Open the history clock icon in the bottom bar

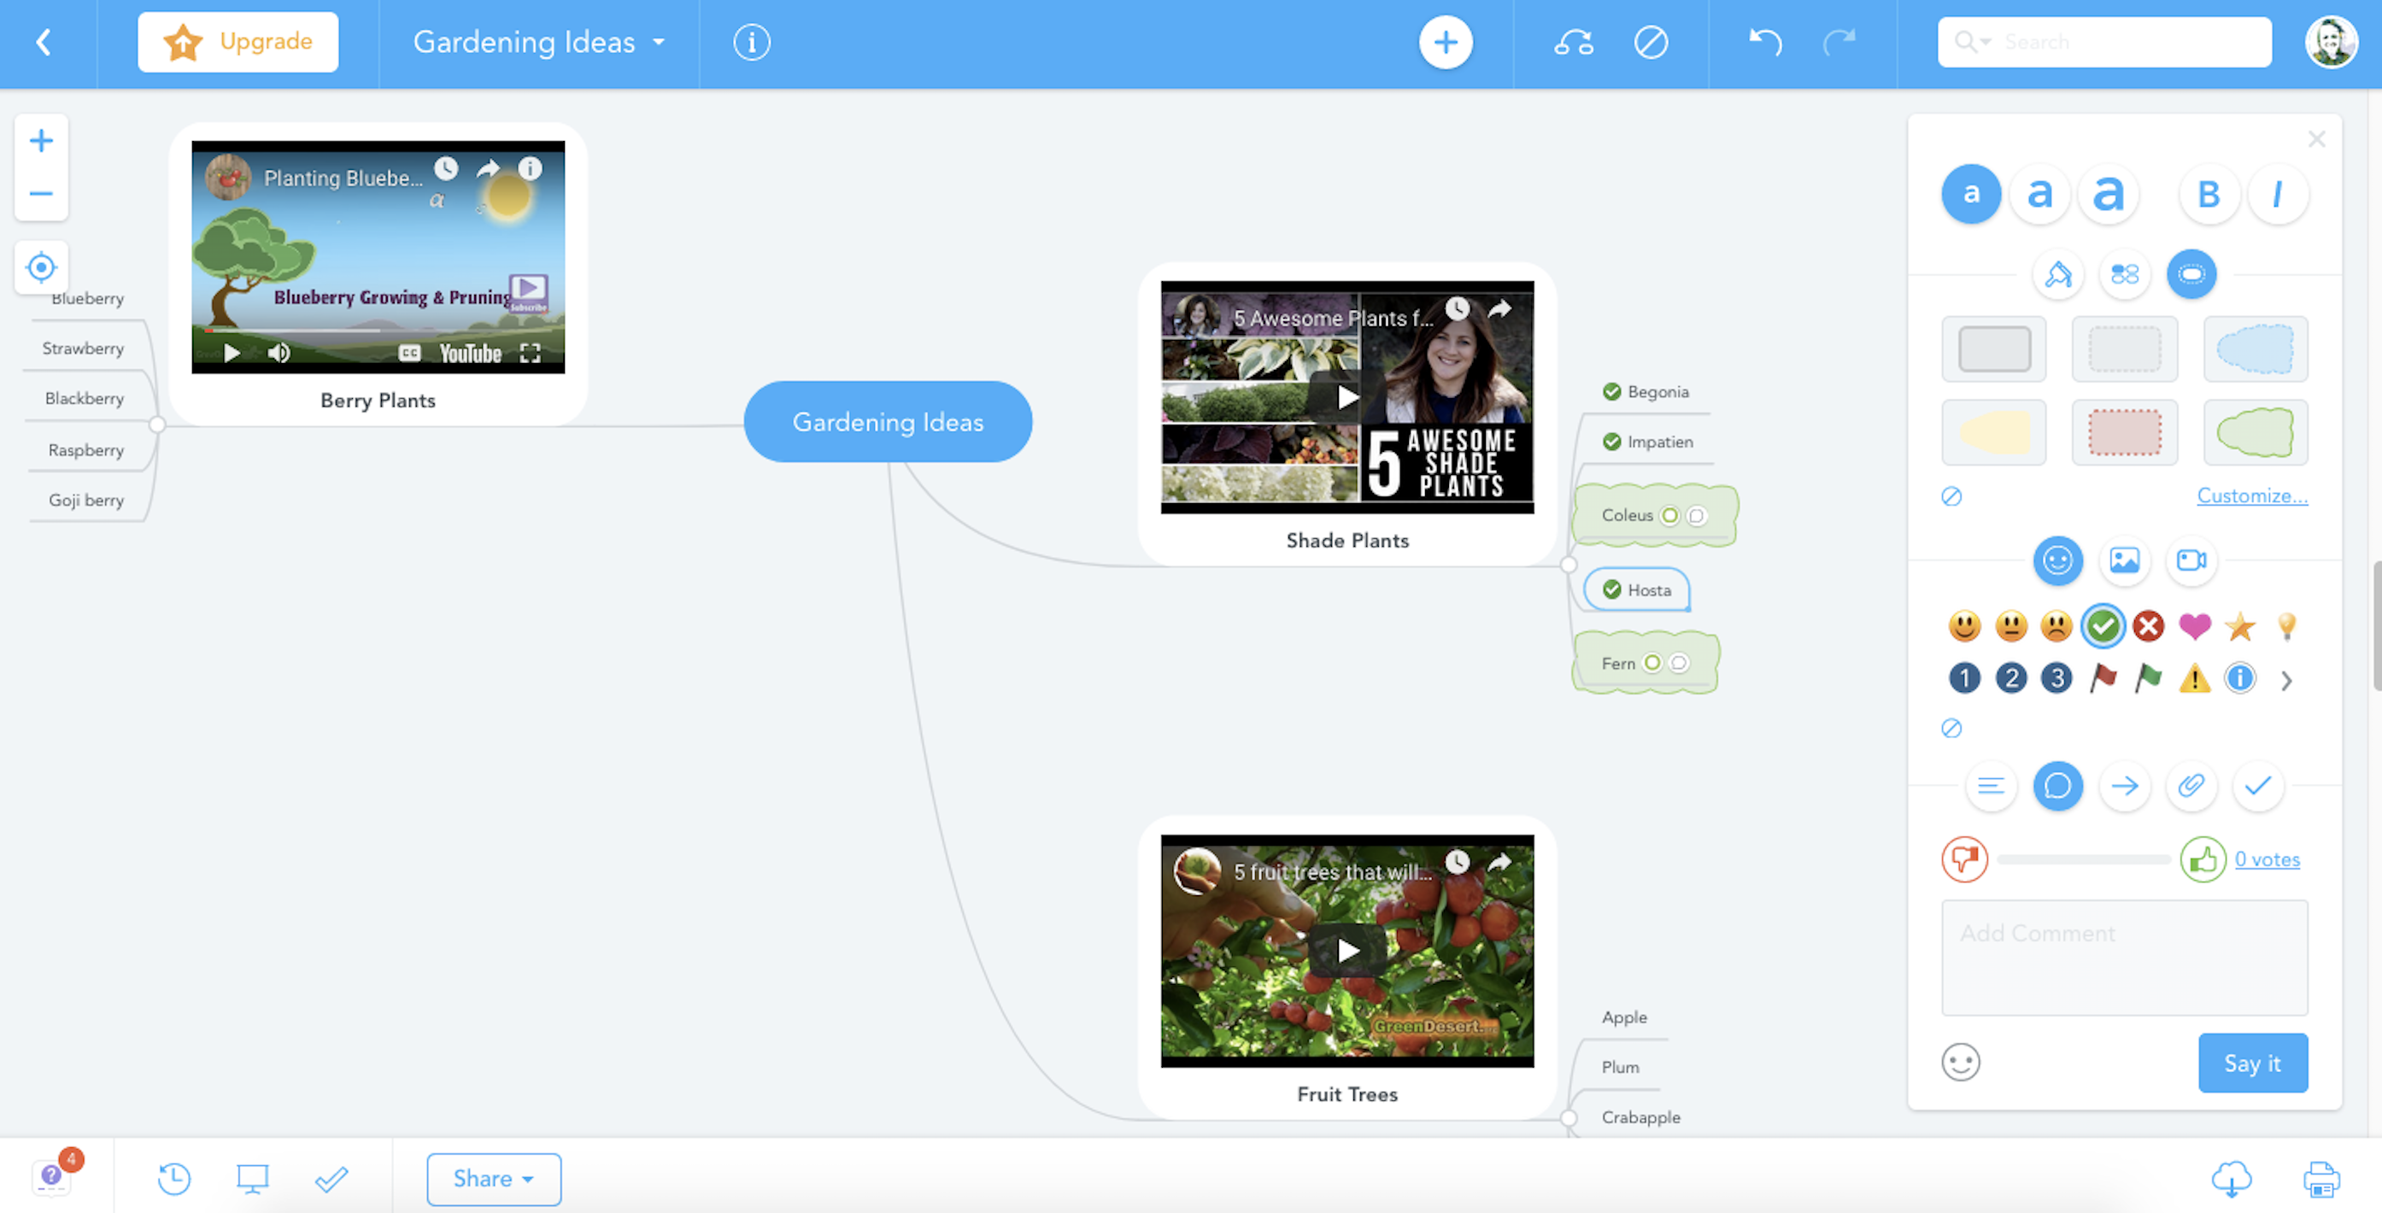click(x=173, y=1178)
